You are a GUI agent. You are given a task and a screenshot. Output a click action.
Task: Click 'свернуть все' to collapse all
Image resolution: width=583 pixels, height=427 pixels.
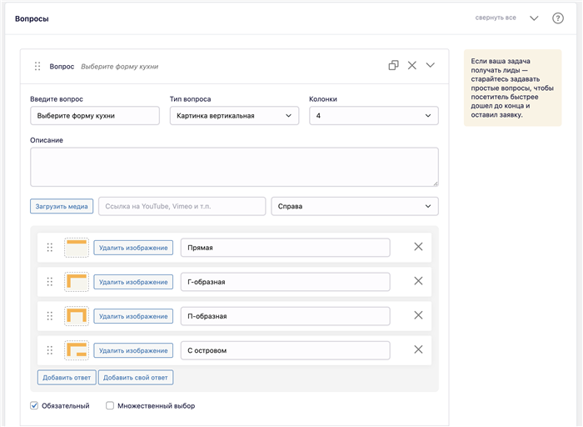tap(496, 18)
